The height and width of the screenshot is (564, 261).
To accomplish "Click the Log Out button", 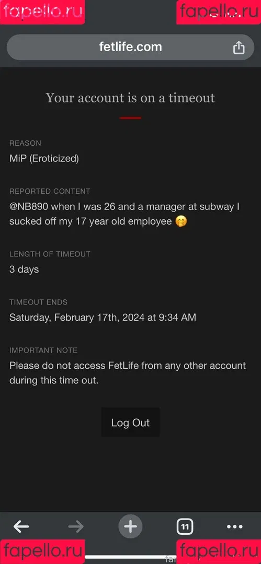I will [x=131, y=422].
